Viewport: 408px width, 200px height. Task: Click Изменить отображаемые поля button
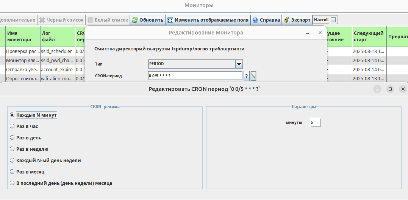pos(208,20)
